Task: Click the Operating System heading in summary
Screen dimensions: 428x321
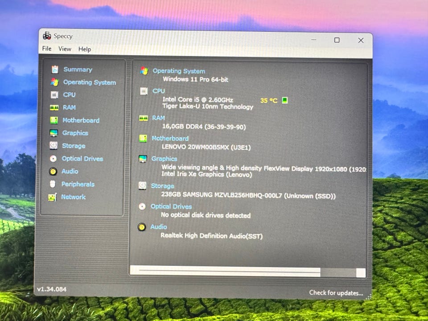Action: point(179,71)
